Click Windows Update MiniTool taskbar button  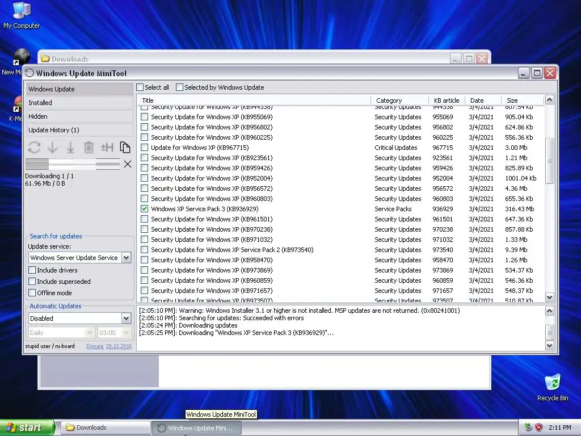[197, 428]
